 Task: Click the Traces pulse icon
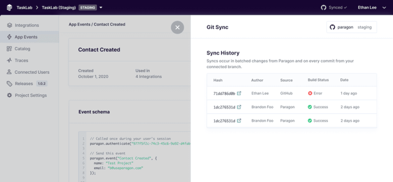(x=9, y=60)
